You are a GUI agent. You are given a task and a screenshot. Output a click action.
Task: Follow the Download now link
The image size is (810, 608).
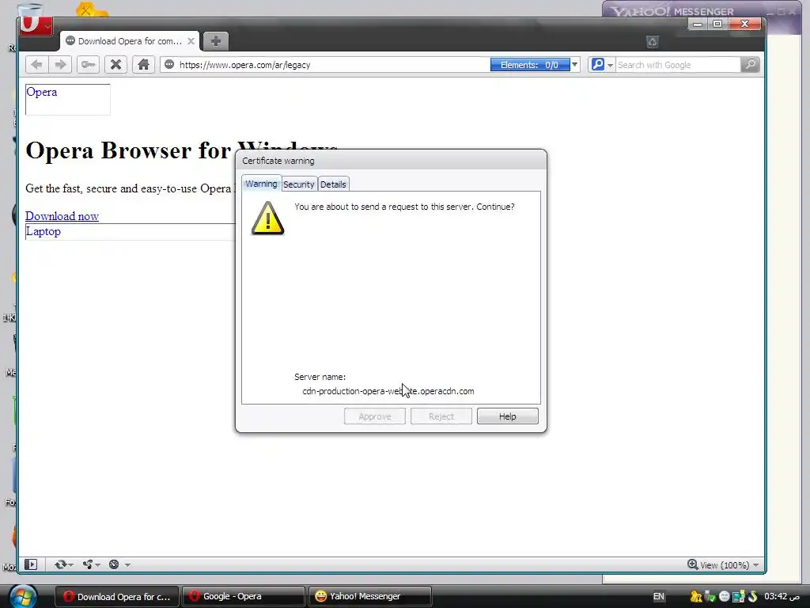pos(62,216)
